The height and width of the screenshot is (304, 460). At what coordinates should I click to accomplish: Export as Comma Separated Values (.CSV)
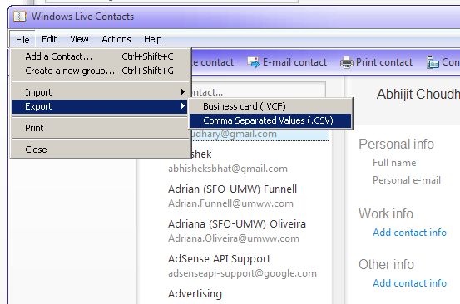point(270,120)
